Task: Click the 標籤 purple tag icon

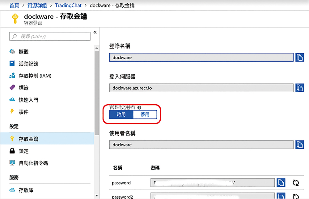Action: click(x=12, y=88)
